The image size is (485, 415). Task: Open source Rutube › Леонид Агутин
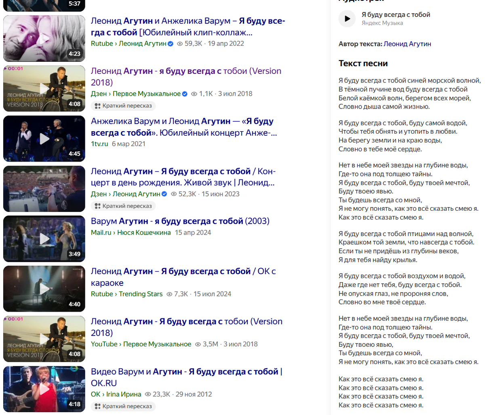129,44
